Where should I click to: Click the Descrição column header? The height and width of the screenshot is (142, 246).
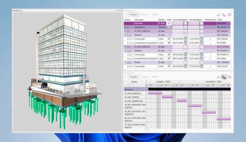(139, 20)
